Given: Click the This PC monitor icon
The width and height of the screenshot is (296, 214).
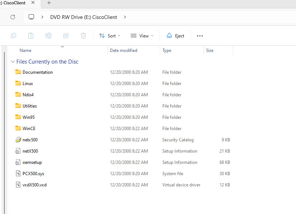Looking at the screenshot, I should tap(31, 17).
